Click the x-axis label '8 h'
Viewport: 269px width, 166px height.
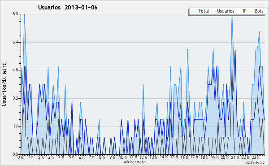[x=102, y=157]
